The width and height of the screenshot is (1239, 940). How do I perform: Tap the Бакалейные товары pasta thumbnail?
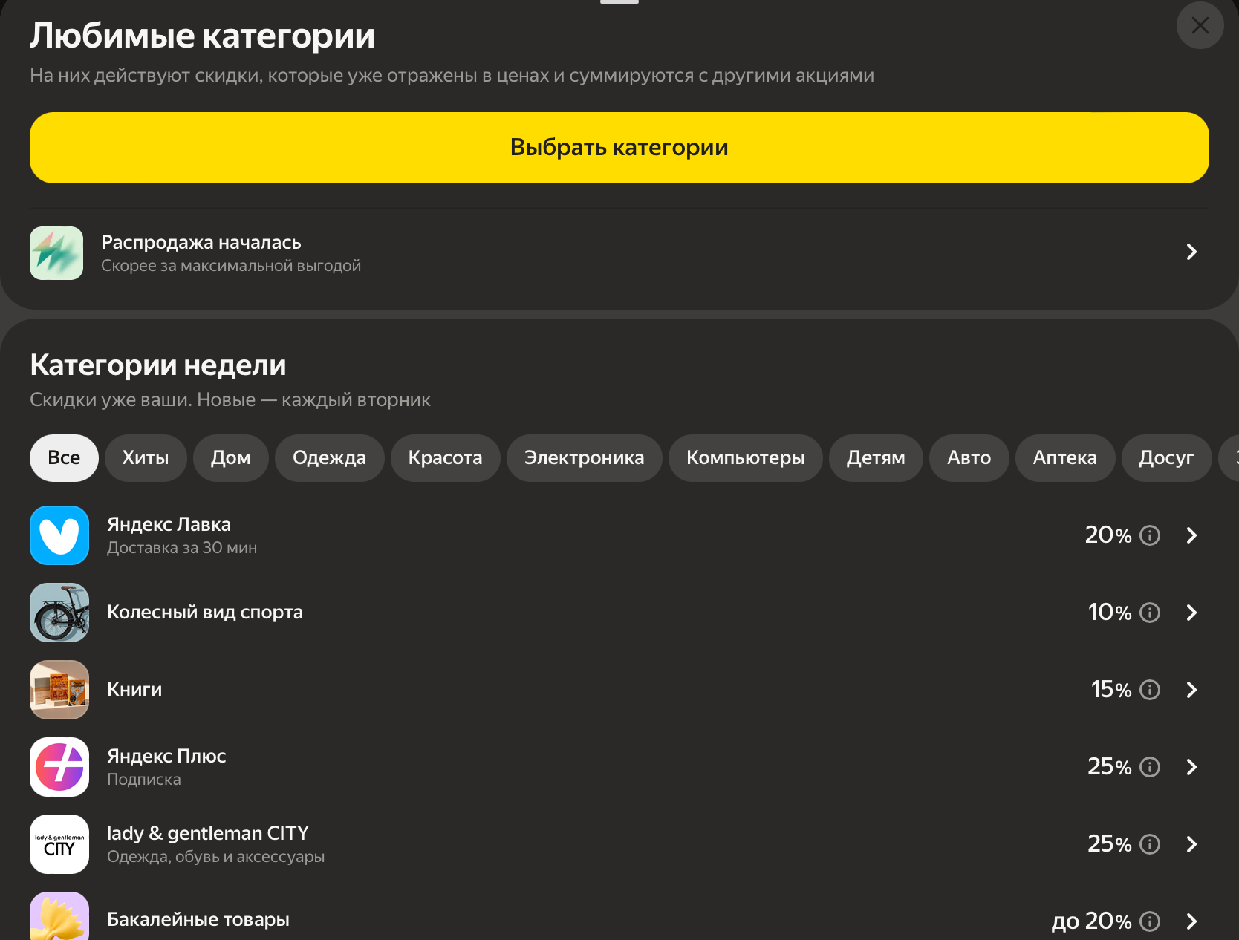(59, 916)
